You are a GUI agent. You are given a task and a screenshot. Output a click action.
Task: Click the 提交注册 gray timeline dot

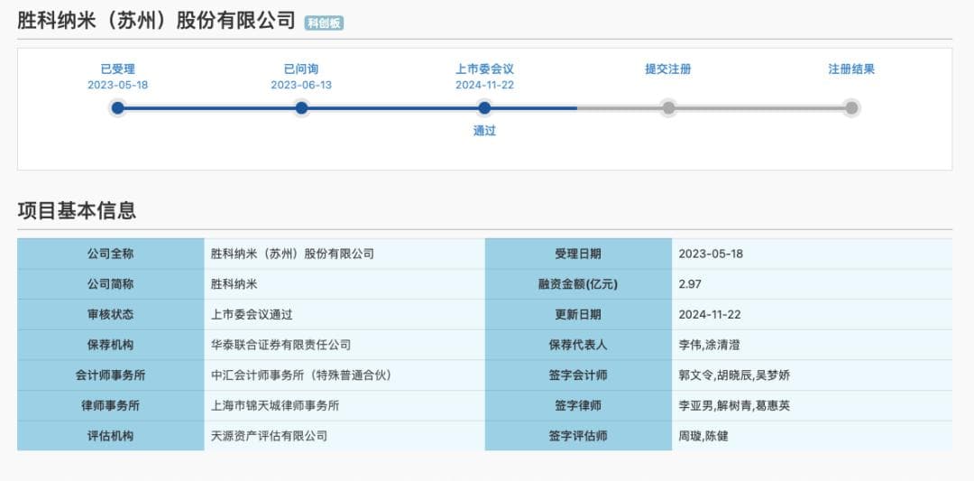(668, 108)
